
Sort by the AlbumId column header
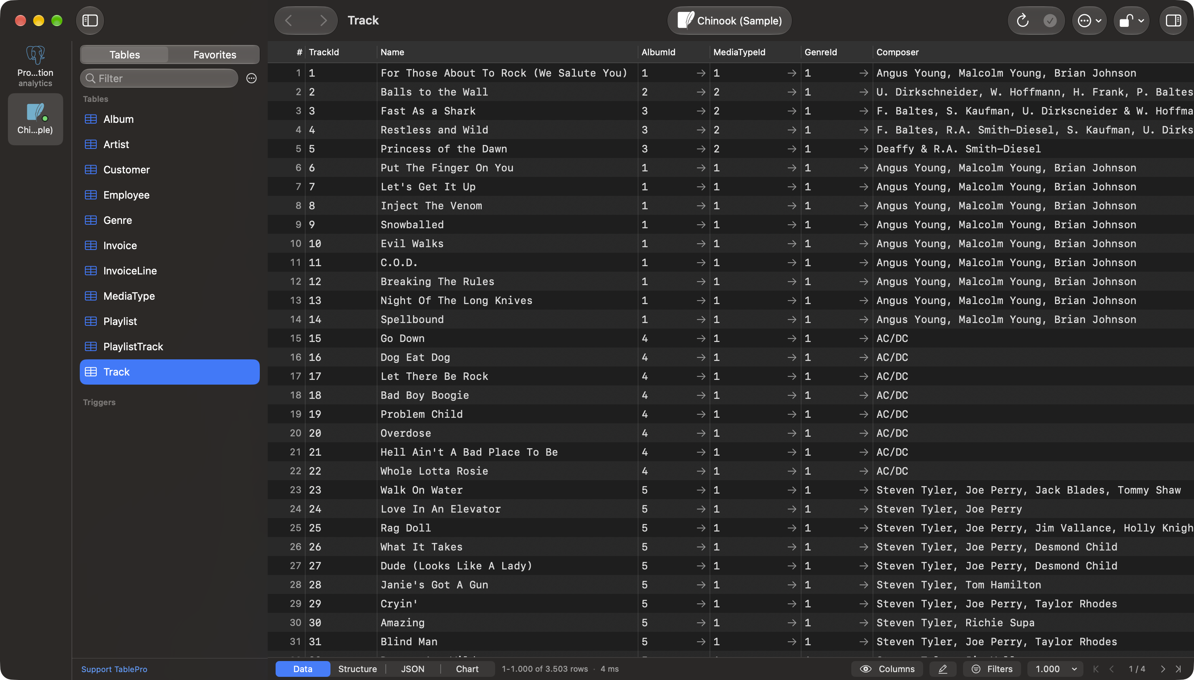coord(673,52)
